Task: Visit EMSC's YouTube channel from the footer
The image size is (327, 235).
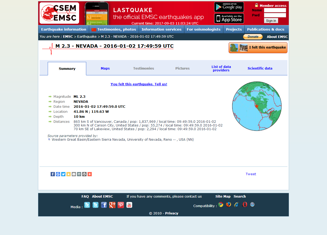Action: point(129,205)
